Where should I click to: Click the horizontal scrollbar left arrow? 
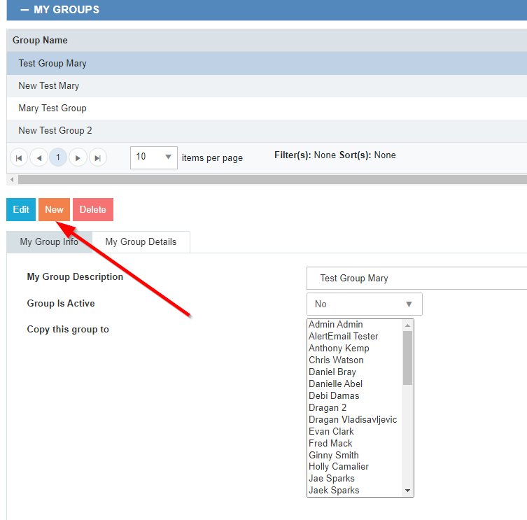click(12, 179)
